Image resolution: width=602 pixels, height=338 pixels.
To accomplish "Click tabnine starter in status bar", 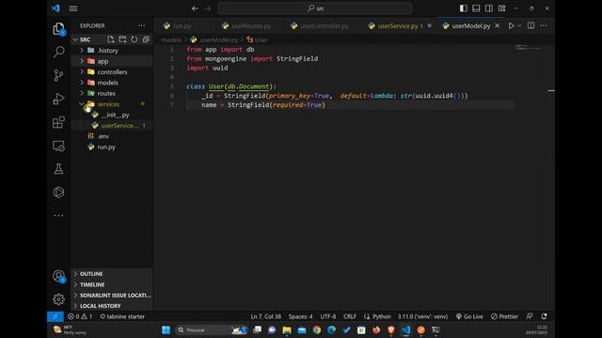I will [122, 316].
